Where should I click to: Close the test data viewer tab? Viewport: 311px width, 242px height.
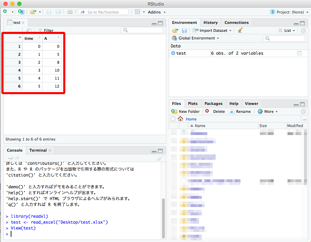pyautogui.click(x=23, y=23)
